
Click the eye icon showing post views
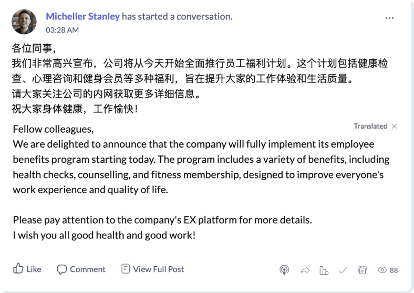pyautogui.click(x=382, y=270)
